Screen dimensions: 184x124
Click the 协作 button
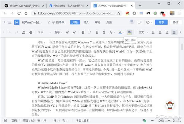(x=176, y=22)
